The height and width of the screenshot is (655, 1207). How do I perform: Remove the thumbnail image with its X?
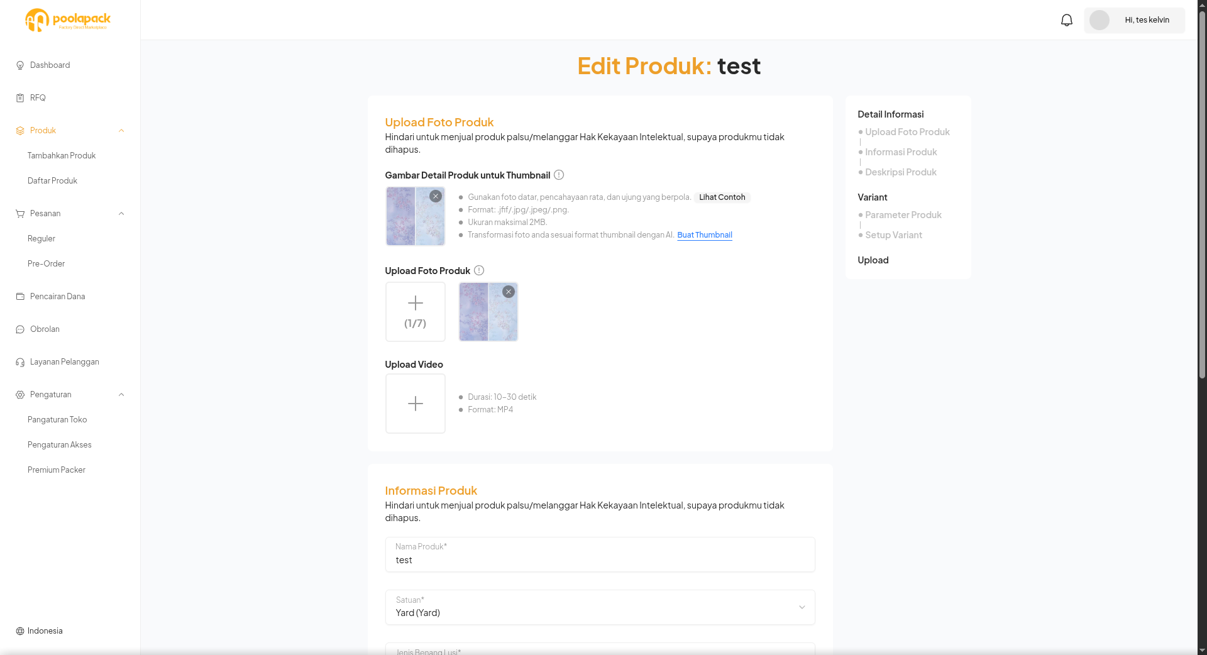pyautogui.click(x=436, y=196)
